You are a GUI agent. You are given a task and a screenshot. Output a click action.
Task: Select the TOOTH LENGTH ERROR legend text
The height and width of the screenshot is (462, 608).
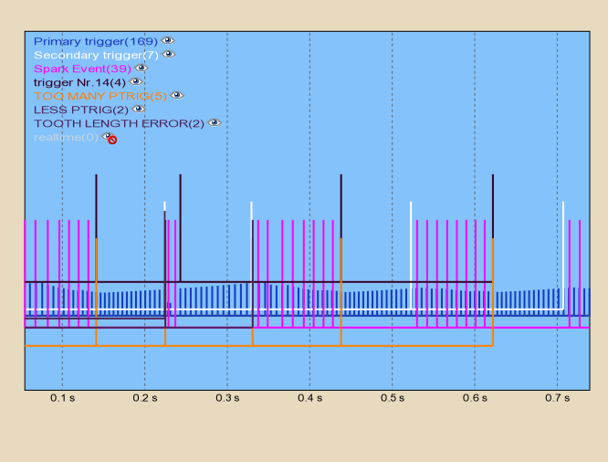119,123
